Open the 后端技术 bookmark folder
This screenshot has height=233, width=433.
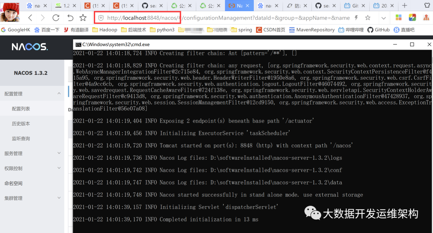click(134, 30)
